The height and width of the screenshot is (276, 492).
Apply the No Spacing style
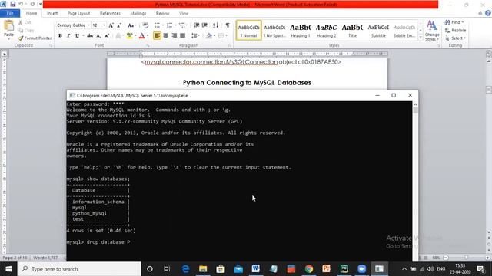point(274,31)
